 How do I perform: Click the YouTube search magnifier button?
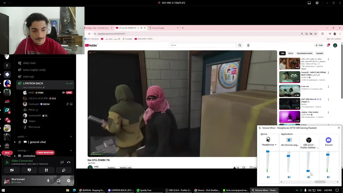tap(240, 45)
